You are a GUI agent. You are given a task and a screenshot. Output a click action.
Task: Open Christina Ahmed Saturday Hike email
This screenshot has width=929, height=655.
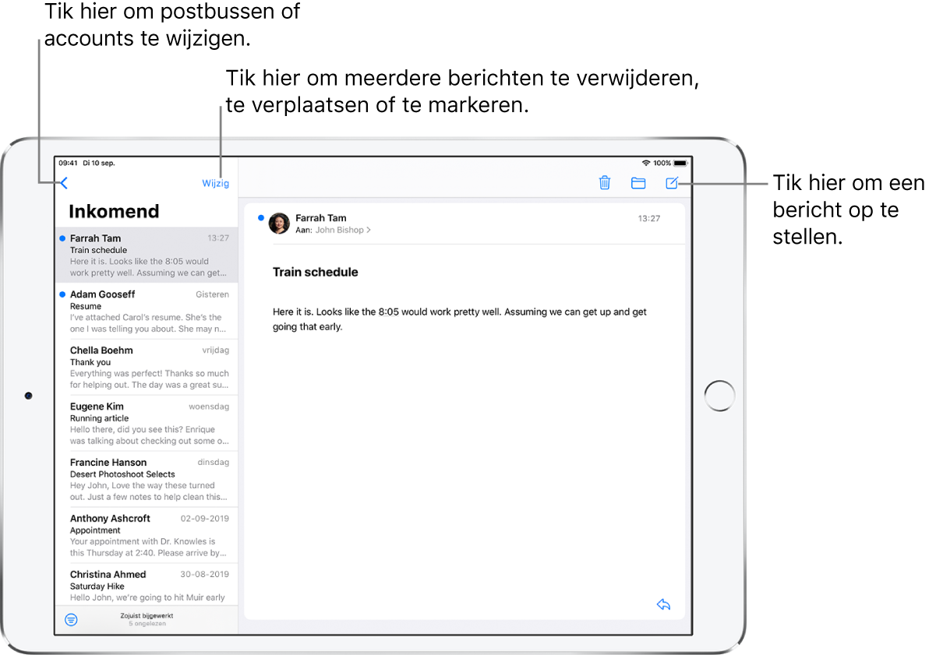(x=147, y=585)
